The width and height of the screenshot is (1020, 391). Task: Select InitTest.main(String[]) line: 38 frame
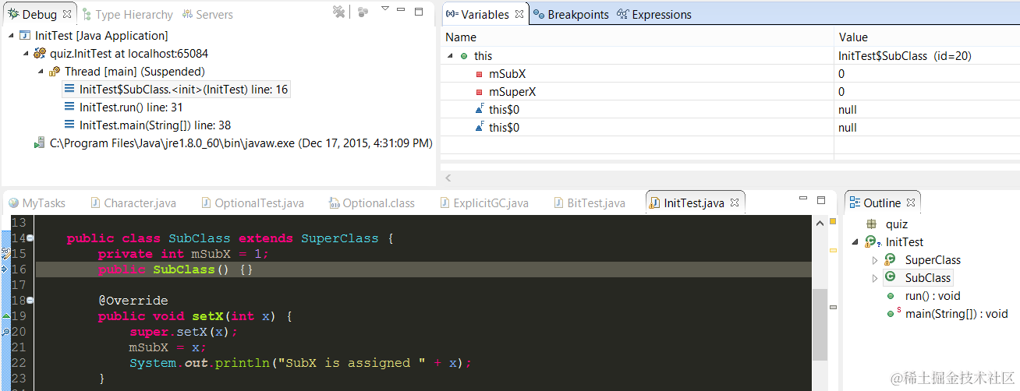tap(147, 125)
